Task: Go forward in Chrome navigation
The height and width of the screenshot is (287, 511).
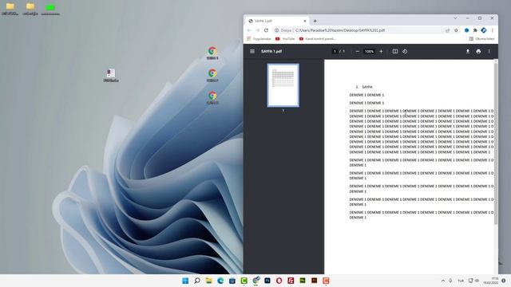Action: tap(257, 30)
